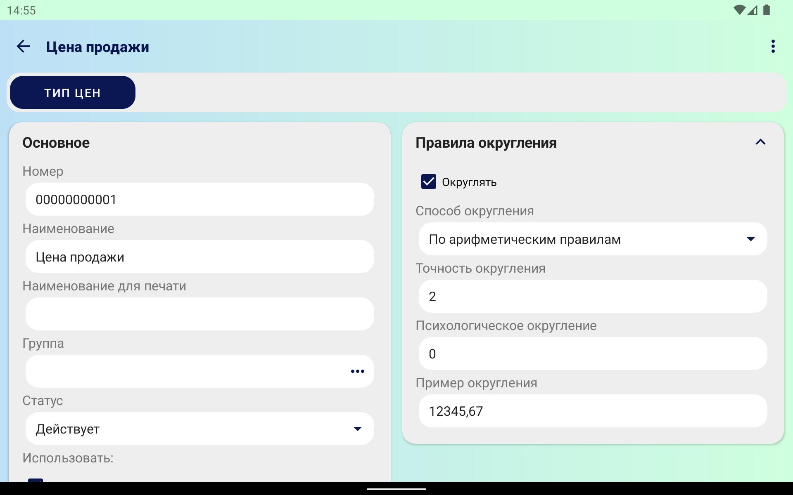Viewport: 793px width, 495px height.
Task: Focus the Наименование для печати field
Action: point(199,314)
